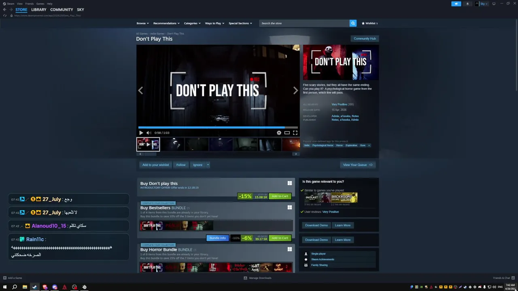Viewport: 518px width, 291px height.
Task: Click the Add a Game plus icon
Action: 4,278
